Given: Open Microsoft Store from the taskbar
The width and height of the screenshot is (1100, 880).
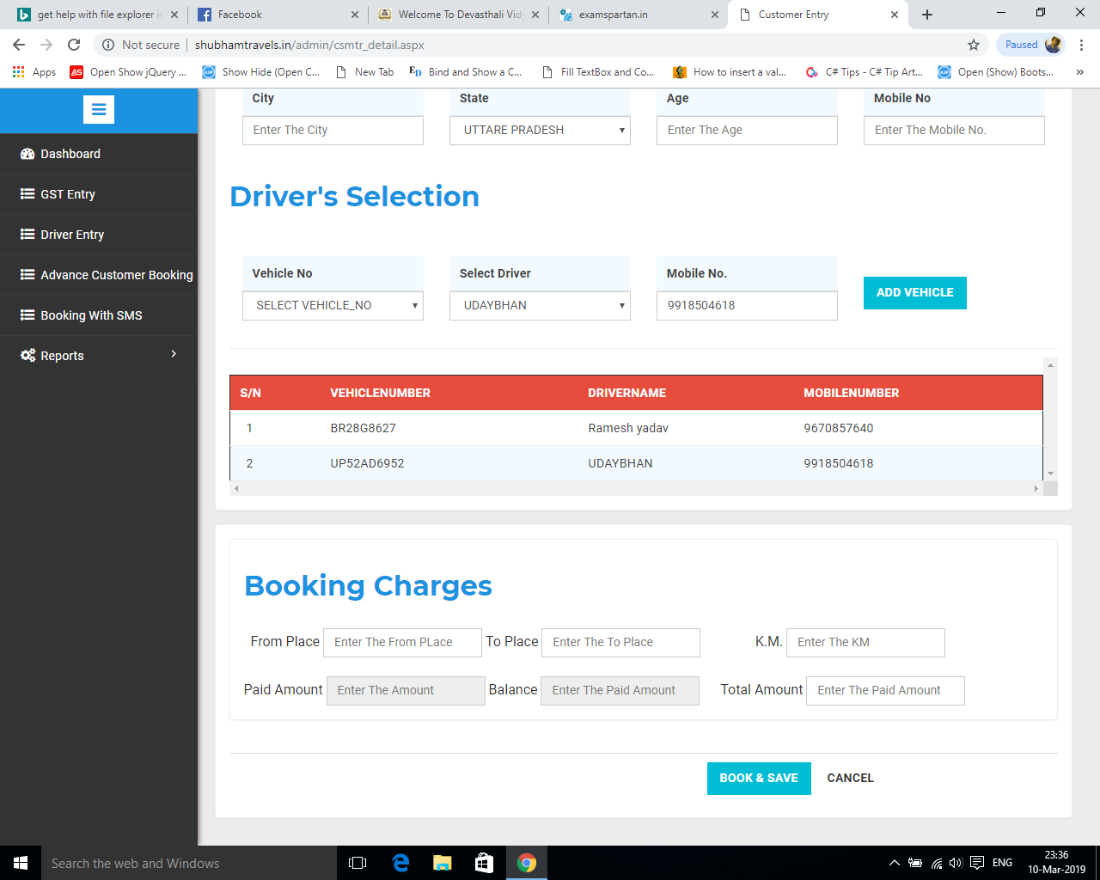Looking at the screenshot, I should (485, 863).
